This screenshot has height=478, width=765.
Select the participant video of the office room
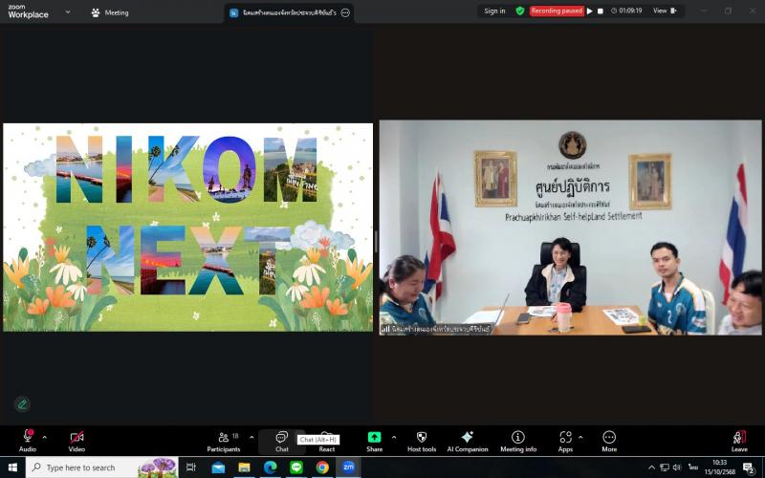coord(570,228)
